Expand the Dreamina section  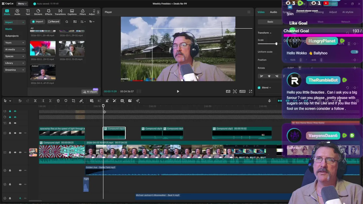(x=14, y=70)
